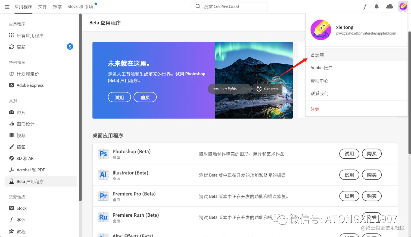Click the Beta apps flask icon

point(11,181)
